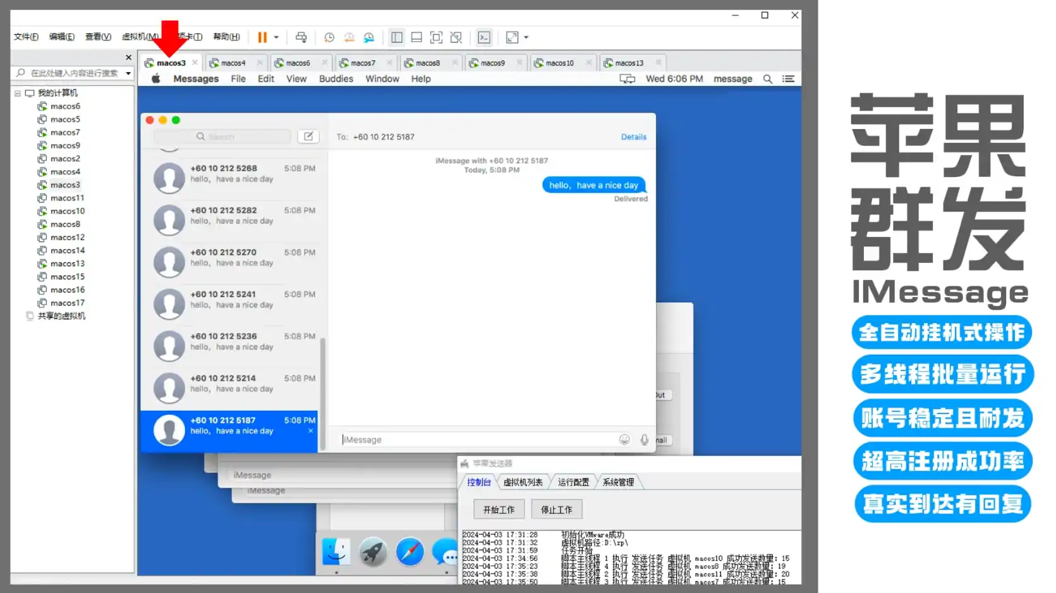Open the library search dropdown arrow

128,73
